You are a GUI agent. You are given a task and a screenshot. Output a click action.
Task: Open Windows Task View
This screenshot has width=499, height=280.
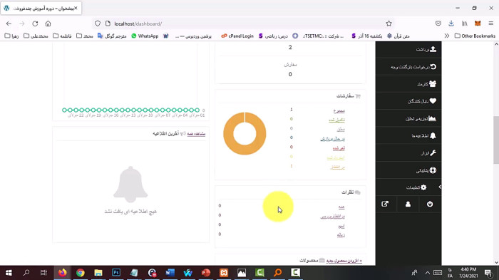[44, 273]
